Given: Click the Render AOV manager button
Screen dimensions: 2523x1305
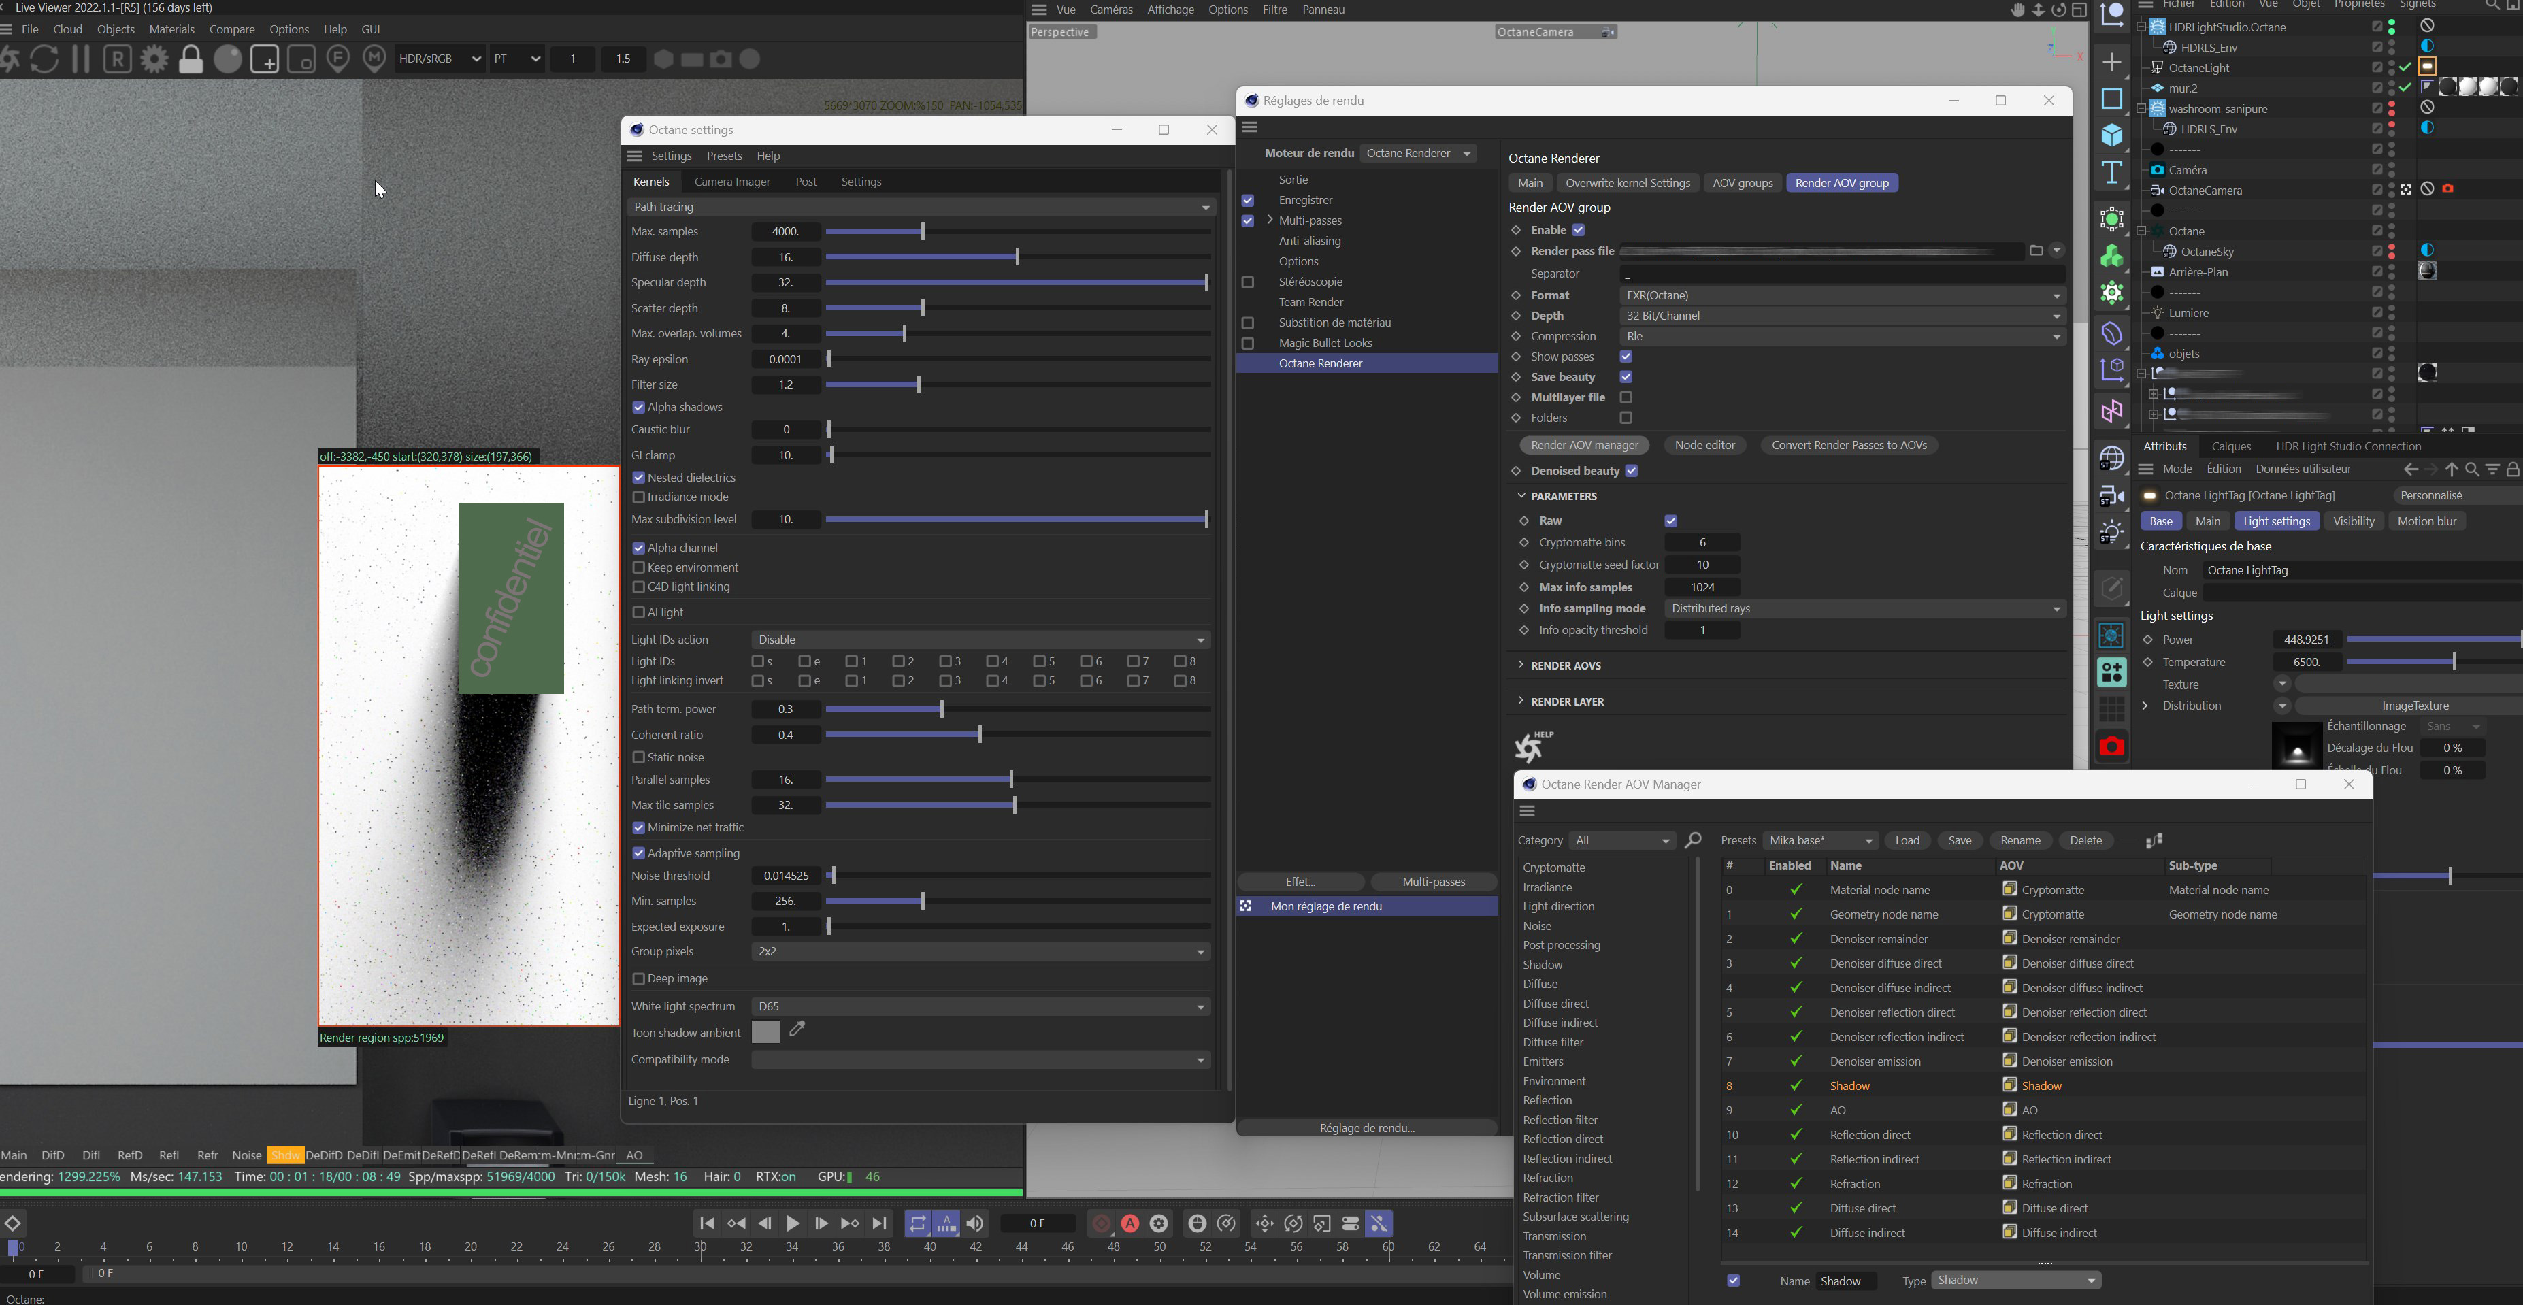Looking at the screenshot, I should coord(1584,445).
